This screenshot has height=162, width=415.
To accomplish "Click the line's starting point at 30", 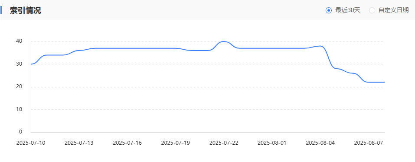I will [31, 64].
